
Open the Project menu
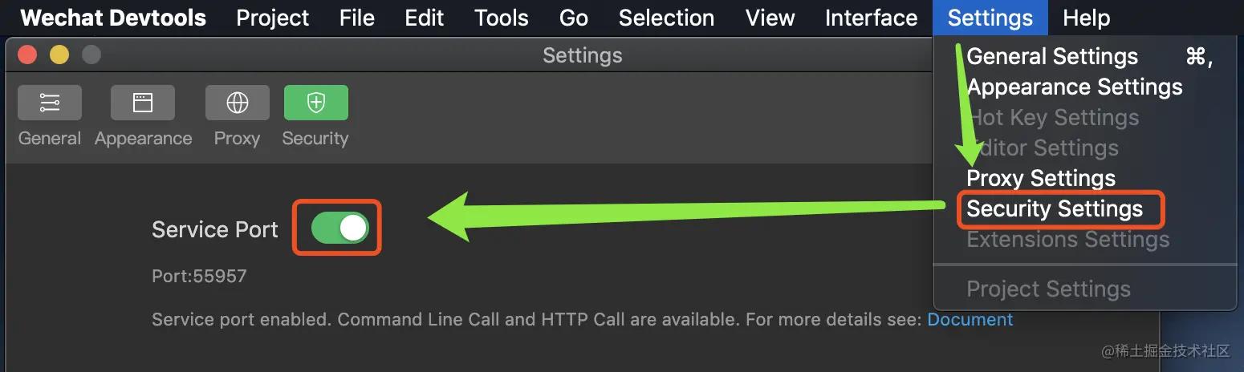click(272, 18)
